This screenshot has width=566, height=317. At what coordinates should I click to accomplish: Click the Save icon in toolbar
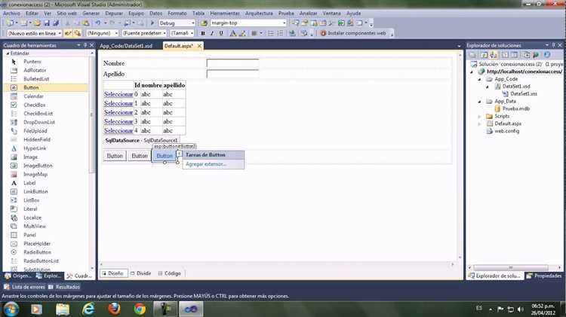click(47, 23)
